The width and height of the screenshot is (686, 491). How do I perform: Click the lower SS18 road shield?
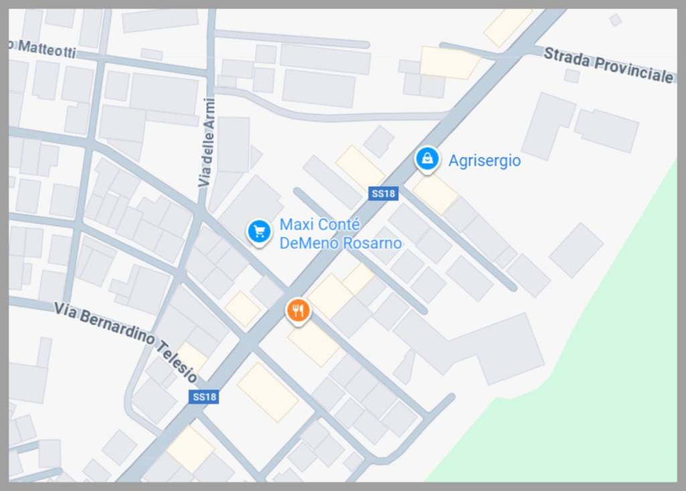point(204,397)
